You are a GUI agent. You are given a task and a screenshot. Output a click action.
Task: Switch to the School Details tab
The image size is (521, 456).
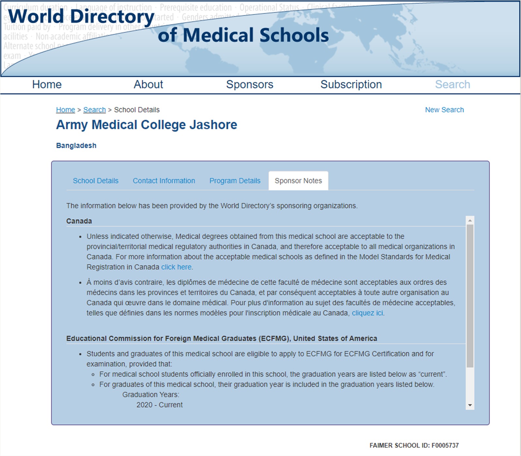point(96,181)
